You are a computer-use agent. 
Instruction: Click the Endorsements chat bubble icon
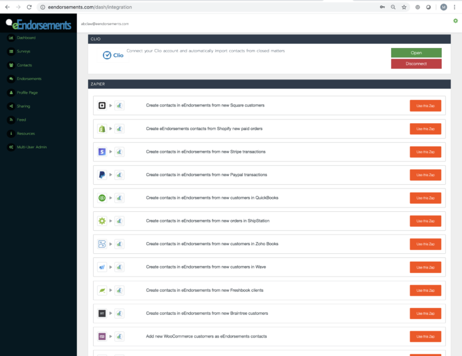(11, 79)
